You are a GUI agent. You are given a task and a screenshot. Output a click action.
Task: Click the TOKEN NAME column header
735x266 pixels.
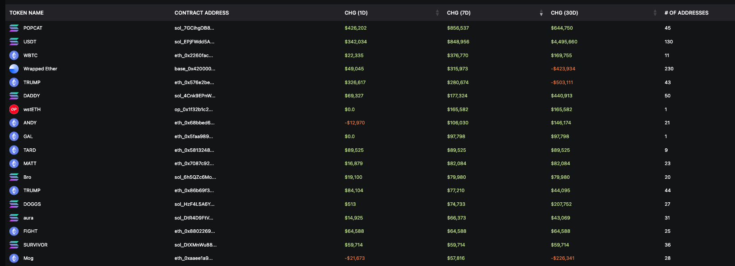coord(27,13)
